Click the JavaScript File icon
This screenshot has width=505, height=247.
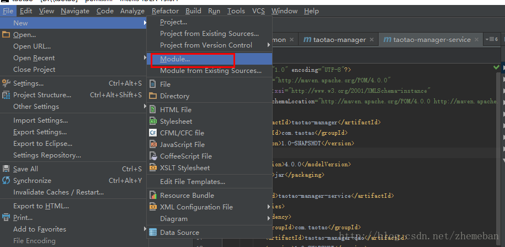point(153,145)
